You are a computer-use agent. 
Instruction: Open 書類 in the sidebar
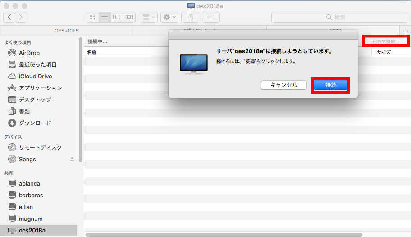pos(24,111)
